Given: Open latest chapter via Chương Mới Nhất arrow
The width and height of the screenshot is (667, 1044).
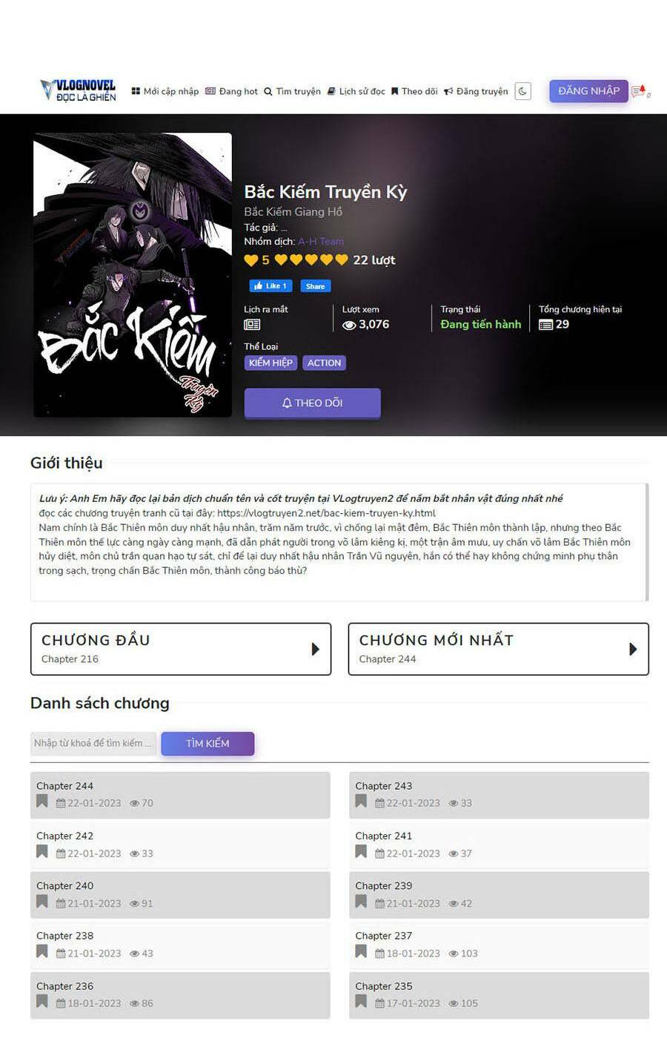Looking at the screenshot, I should coord(633,649).
